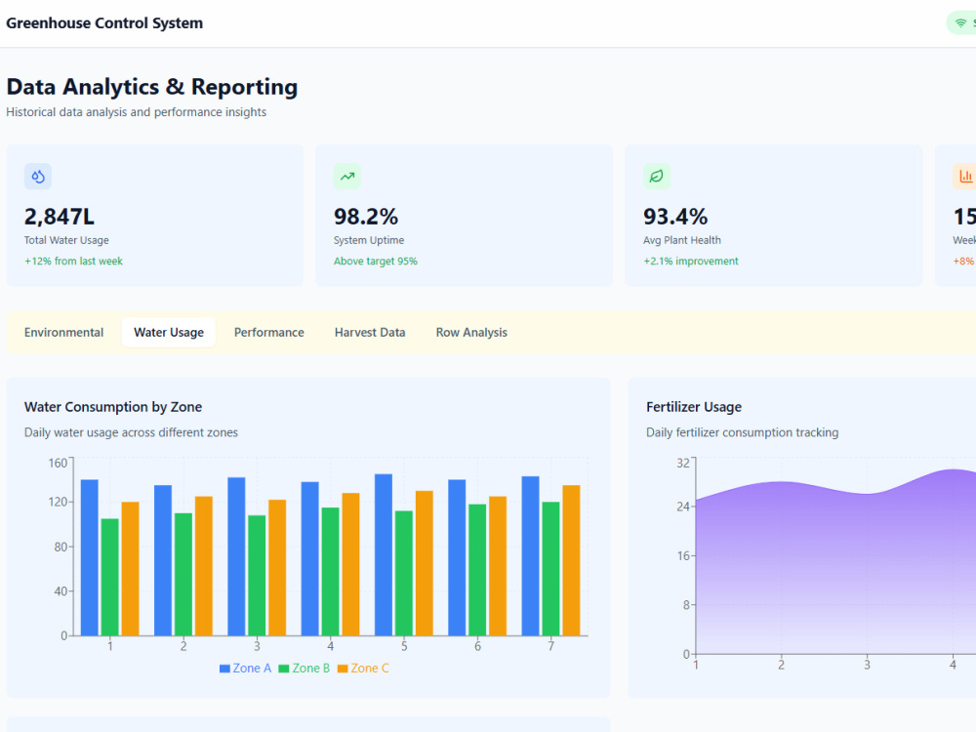This screenshot has height=732, width=976.
Task: Click the Greenhouse Control System title
Action: (x=104, y=23)
